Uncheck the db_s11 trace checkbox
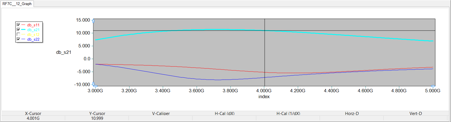451x122 pixels. (18, 25)
